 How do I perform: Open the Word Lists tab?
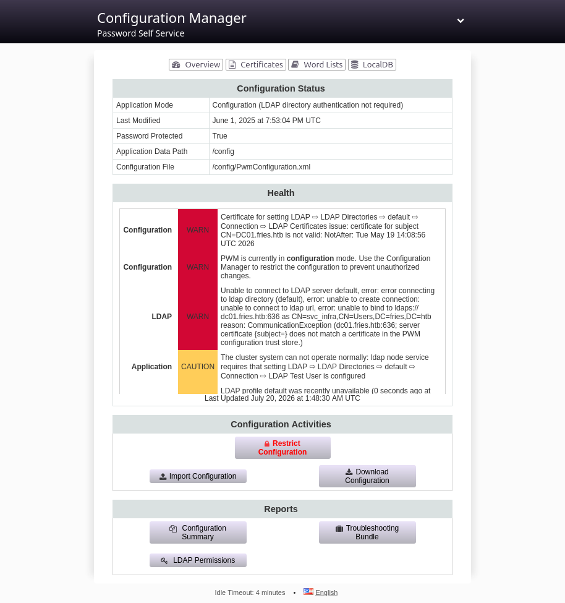[316, 64]
